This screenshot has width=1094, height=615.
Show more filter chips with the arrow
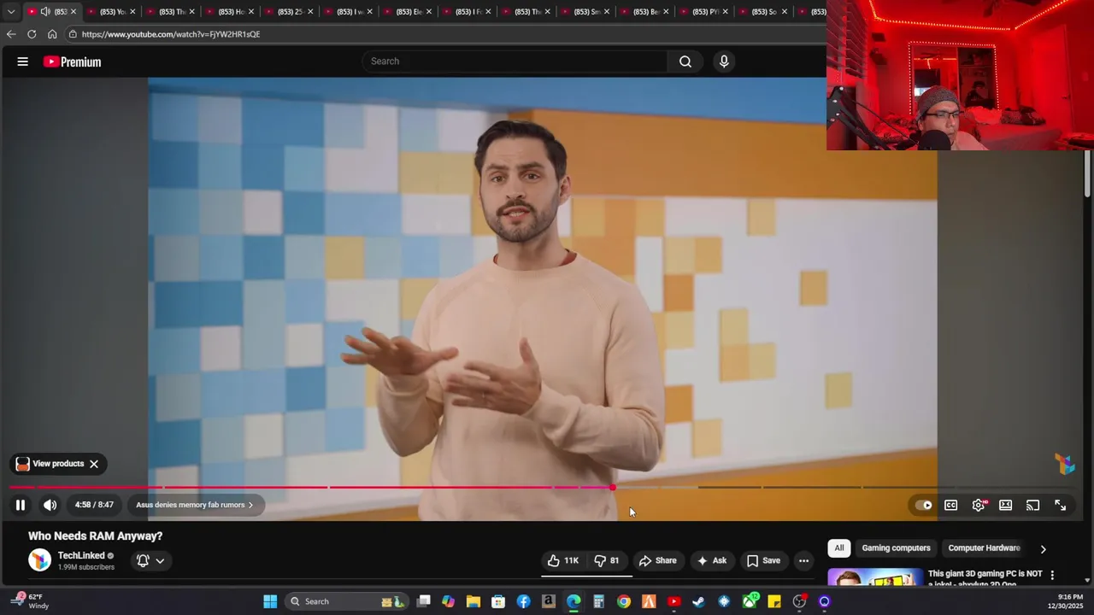[x=1043, y=549]
